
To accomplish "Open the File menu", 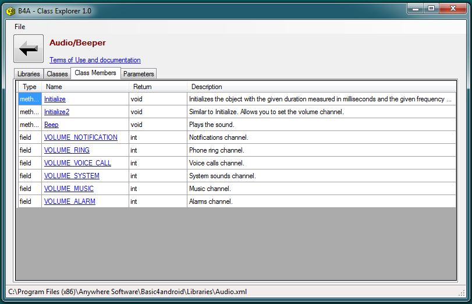I will pyautogui.click(x=20, y=27).
